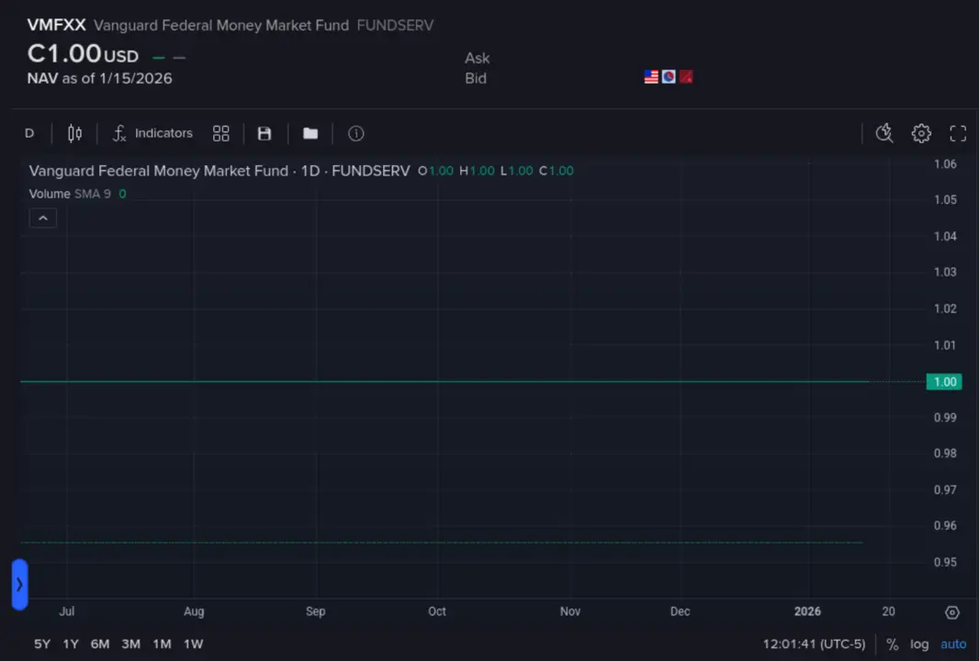Save the current chart layout
The width and height of the screenshot is (979, 661).
264,133
